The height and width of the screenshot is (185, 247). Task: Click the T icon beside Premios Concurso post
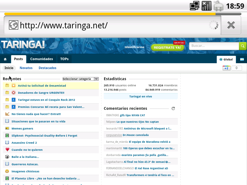click(x=14, y=107)
